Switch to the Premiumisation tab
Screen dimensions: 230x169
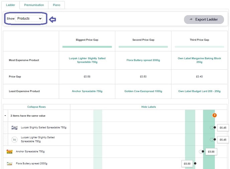(x=34, y=5)
